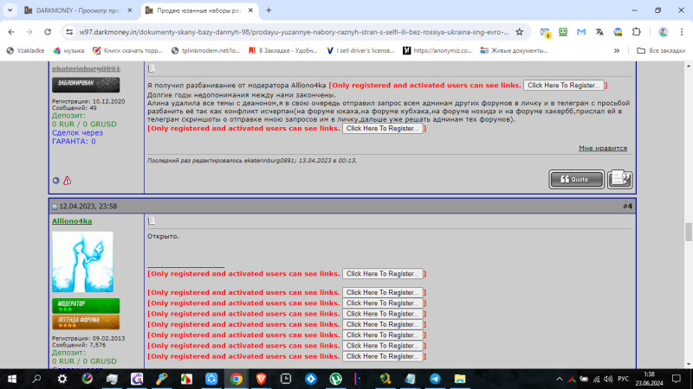Bookmark this page with the star icon
The width and height of the screenshot is (693, 389).
pos(519,32)
